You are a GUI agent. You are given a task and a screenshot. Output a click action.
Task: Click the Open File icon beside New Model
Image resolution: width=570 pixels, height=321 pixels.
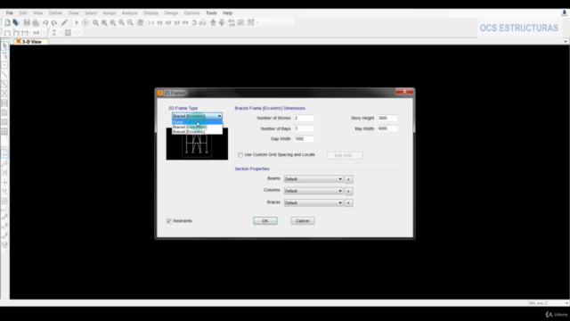(16, 22)
